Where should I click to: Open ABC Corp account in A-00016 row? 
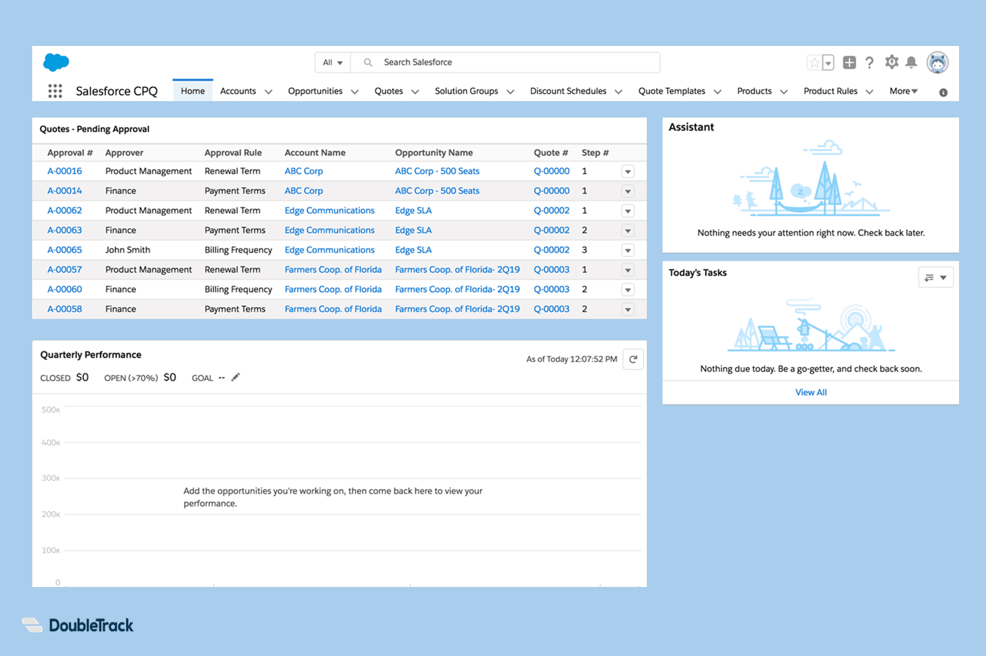coord(304,171)
